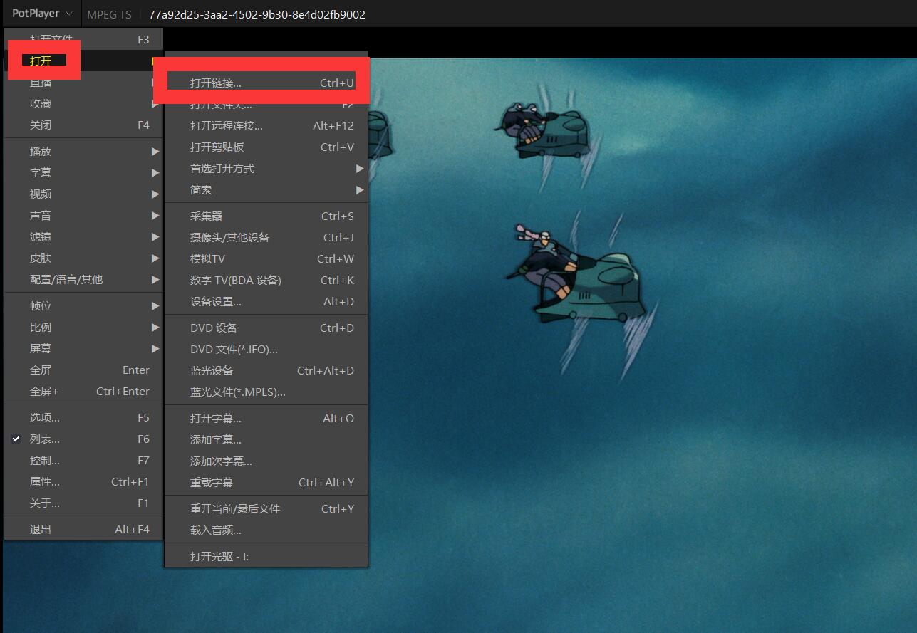The image size is (917, 633).
Task: Select the highlighted 打开 menu entry
Action: (84, 61)
